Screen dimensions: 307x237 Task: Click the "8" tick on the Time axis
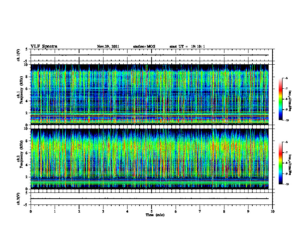pyautogui.click(x=224, y=211)
